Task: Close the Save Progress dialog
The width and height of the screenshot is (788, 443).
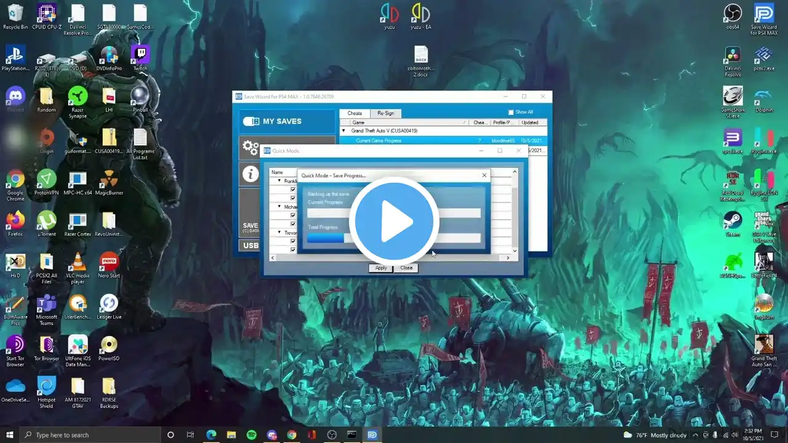Action: pyautogui.click(x=484, y=175)
